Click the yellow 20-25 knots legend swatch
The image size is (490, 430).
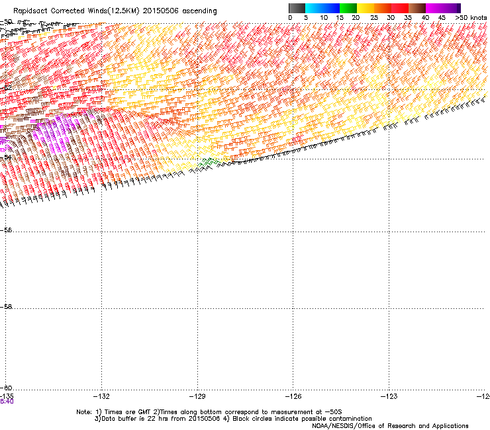tap(366, 8)
